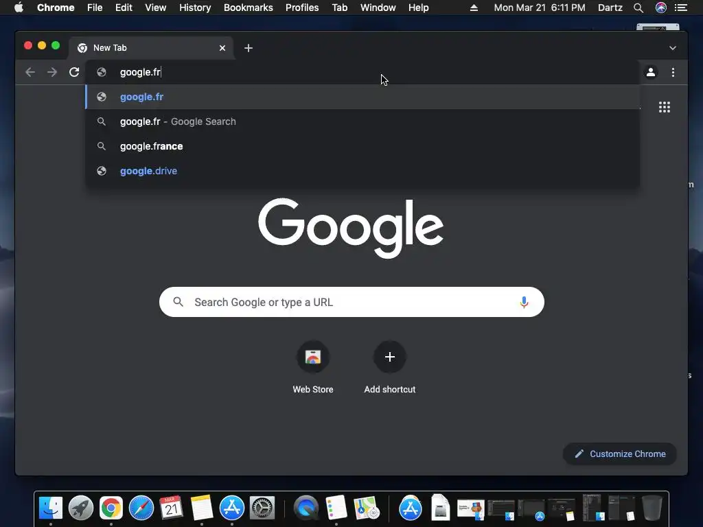Open the Trash in the Dock
Viewport: 703px width, 527px height.
click(652, 508)
